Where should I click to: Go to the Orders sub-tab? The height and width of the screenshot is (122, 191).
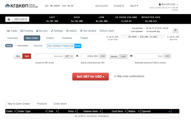50,38
